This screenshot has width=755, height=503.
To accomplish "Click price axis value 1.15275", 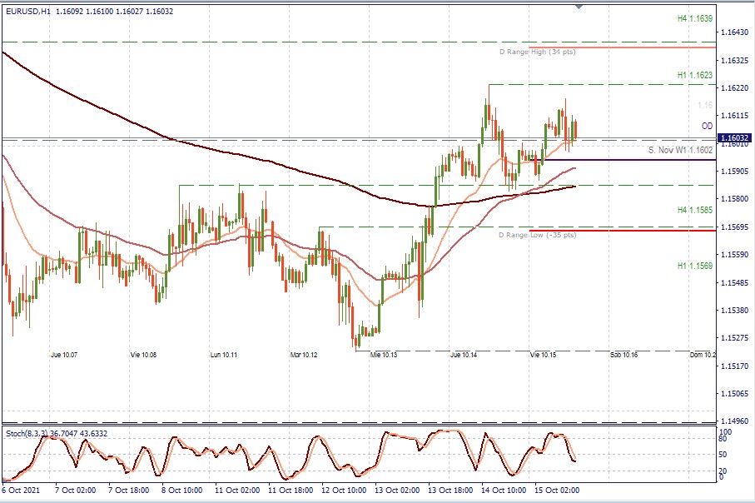I will [735, 338].
